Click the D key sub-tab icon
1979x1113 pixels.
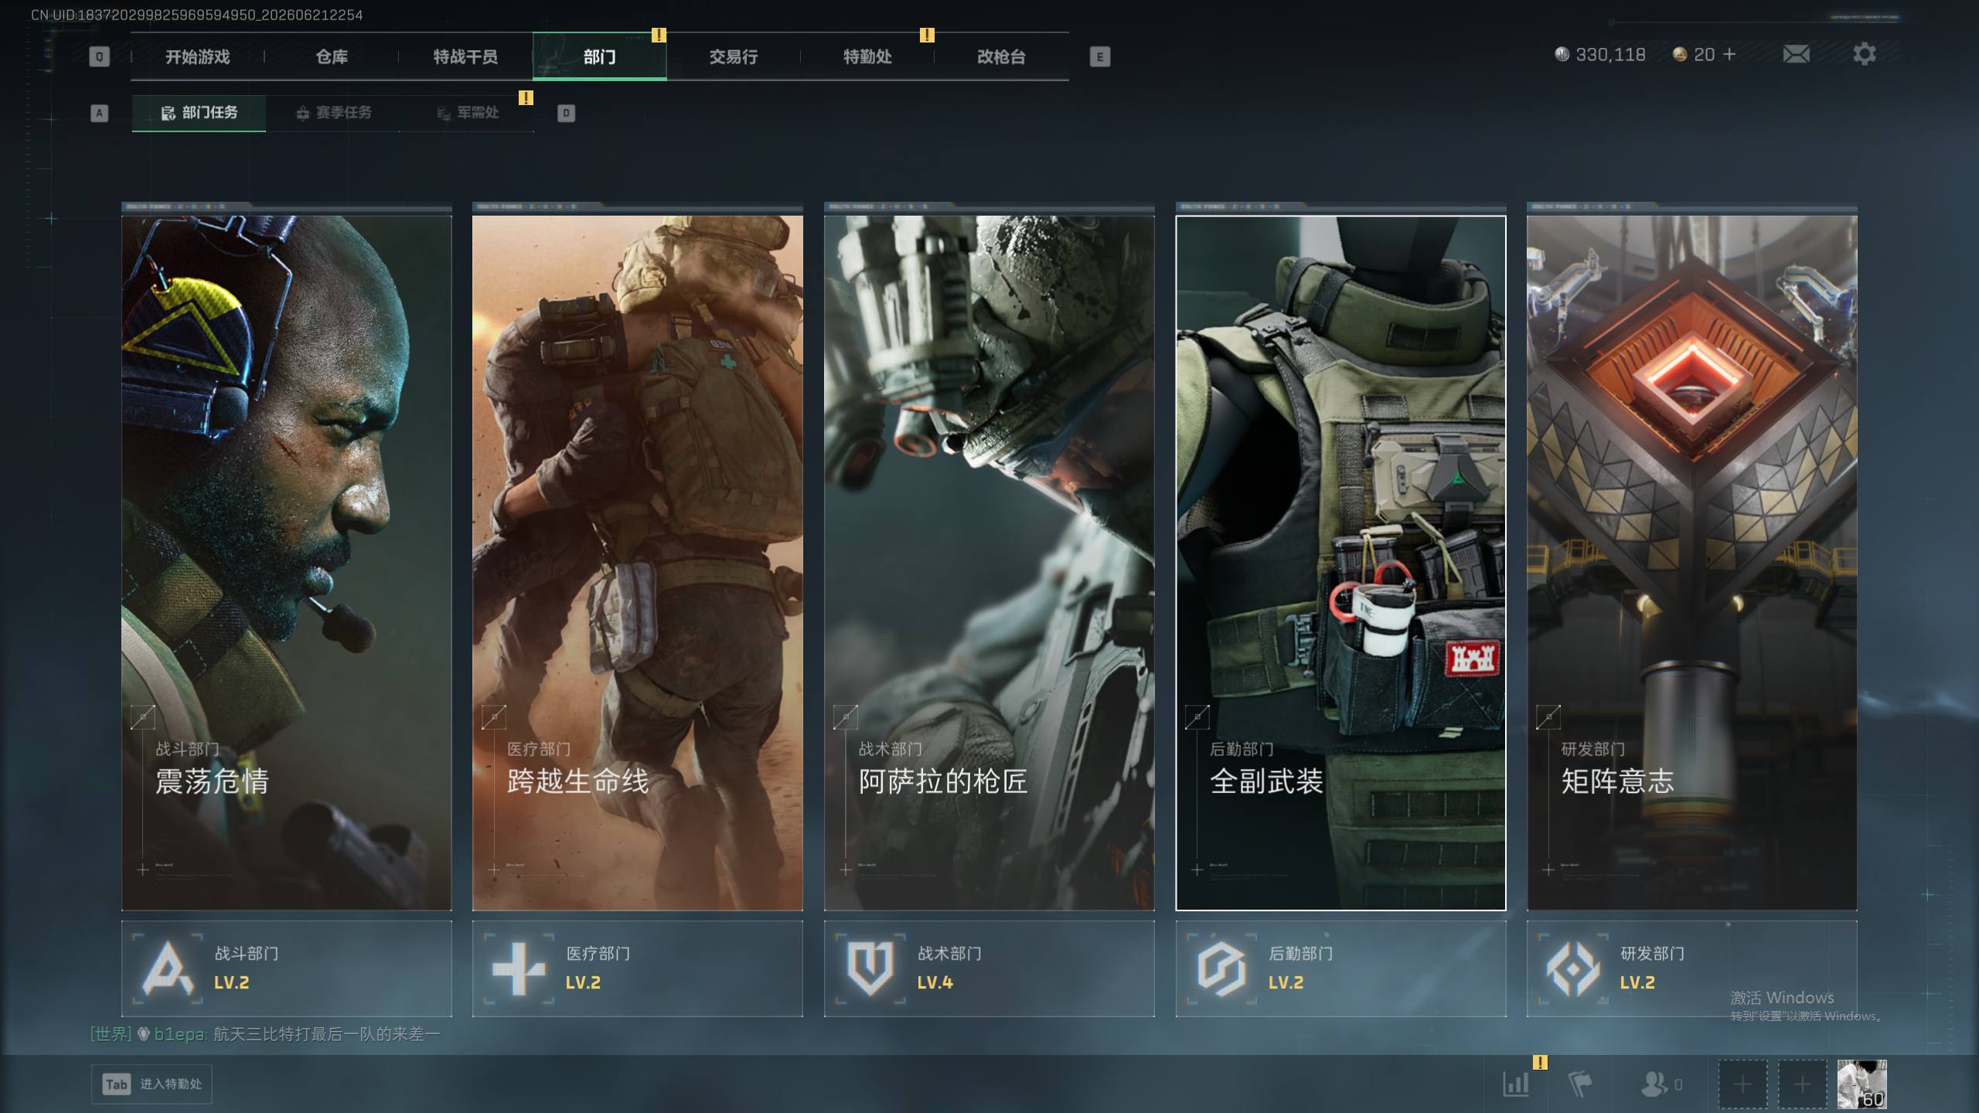coord(566,113)
